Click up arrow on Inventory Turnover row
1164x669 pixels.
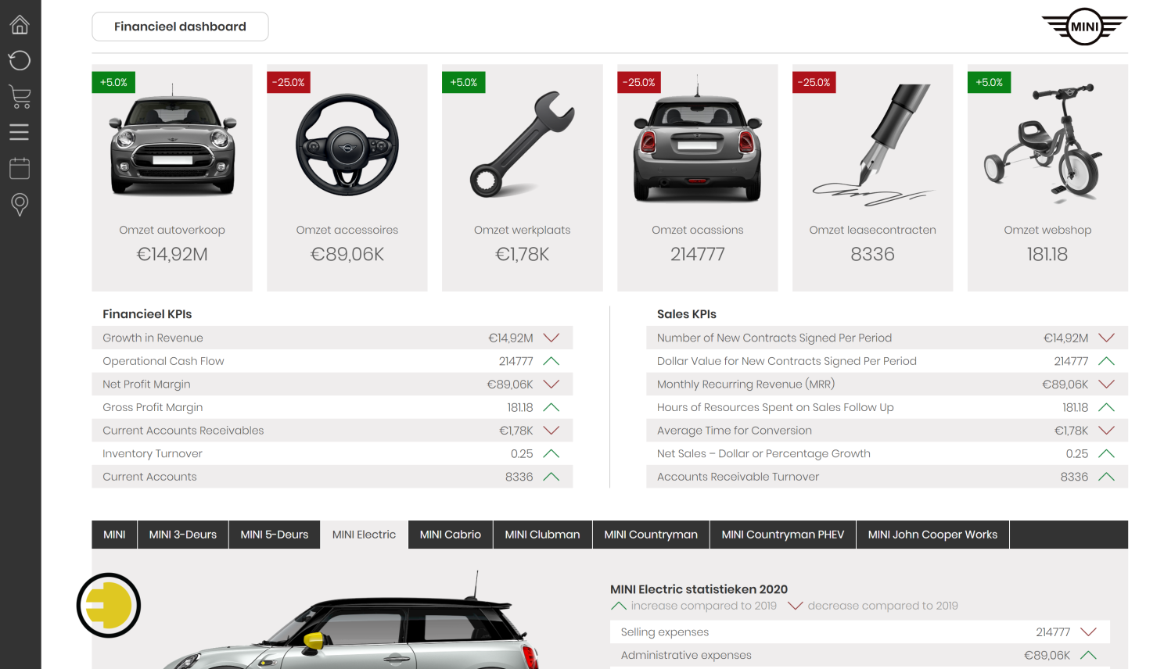click(x=551, y=453)
